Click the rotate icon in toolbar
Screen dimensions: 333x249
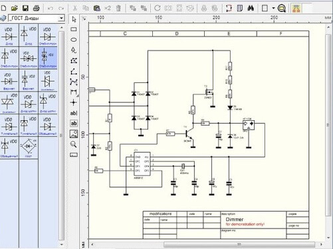158,9
